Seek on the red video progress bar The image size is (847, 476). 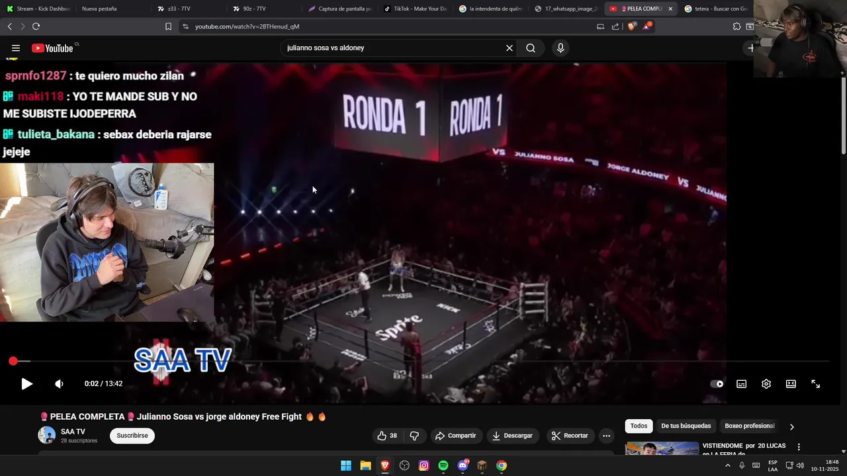(421, 361)
